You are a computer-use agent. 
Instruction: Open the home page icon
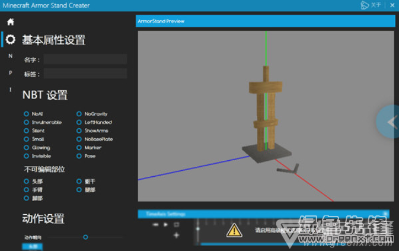coord(11,22)
